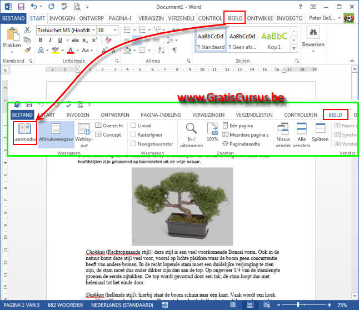This screenshot has width=359, height=310.
Task: Select the Format Painter brush
Action: pos(27,50)
